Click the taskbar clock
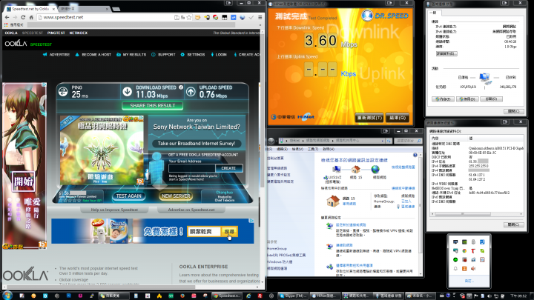The image size is (534, 300). tap(518, 296)
